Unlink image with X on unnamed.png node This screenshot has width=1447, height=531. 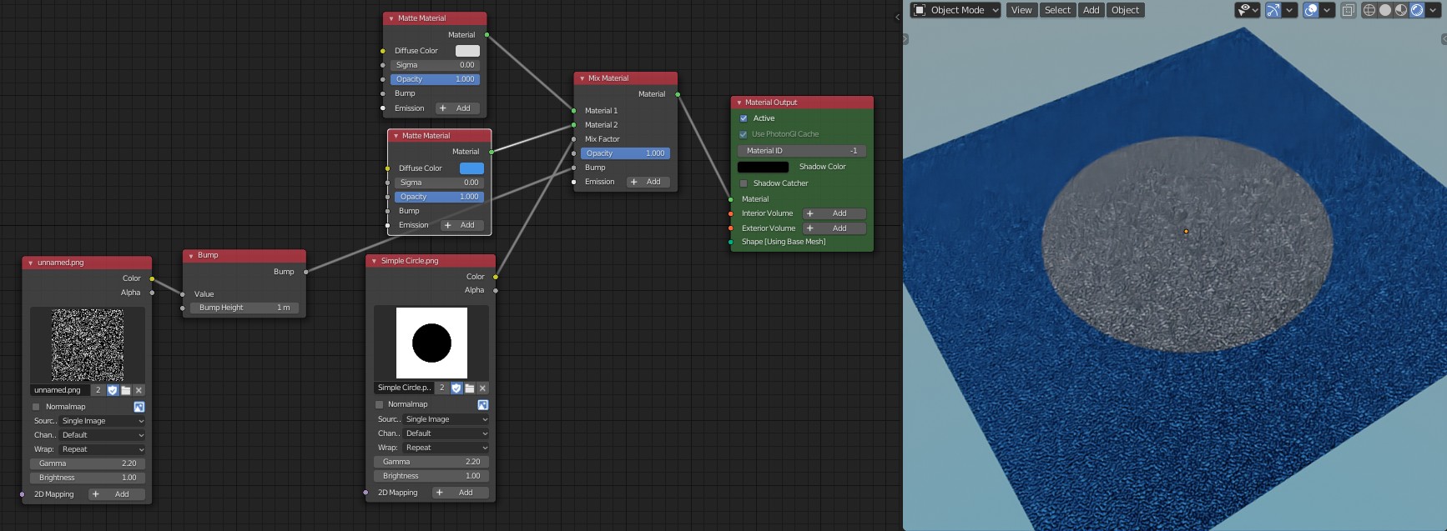point(139,390)
